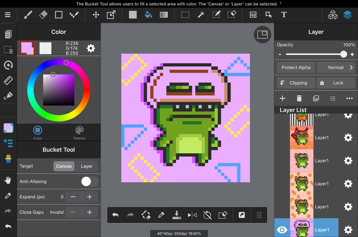Image resolution: width=358 pixels, height=237 pixels.
Task: Enable Protect Alpha
Action: (x=296, y=67)
